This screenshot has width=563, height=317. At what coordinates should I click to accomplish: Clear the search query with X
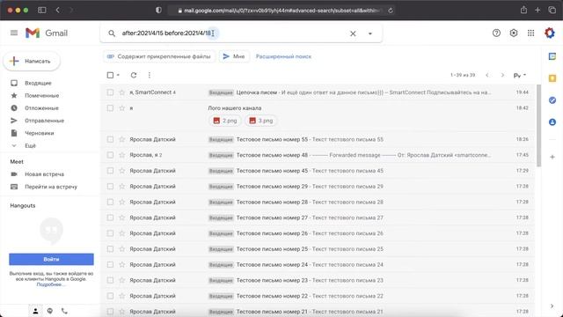pos(353,33)
